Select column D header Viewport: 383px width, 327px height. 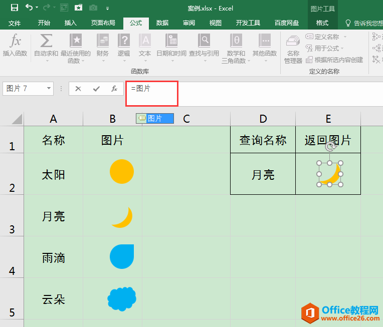point(263,119)
